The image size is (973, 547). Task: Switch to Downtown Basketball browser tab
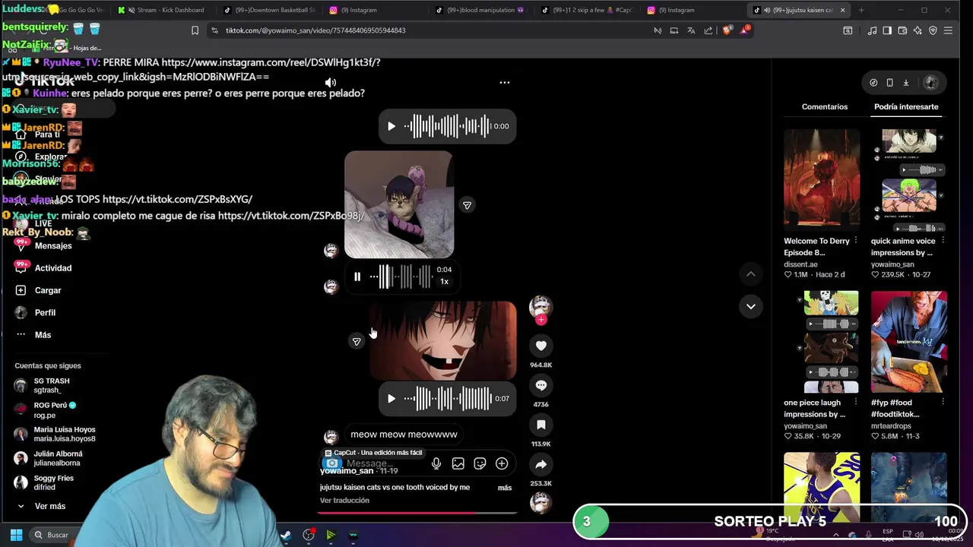coord(270,10)
